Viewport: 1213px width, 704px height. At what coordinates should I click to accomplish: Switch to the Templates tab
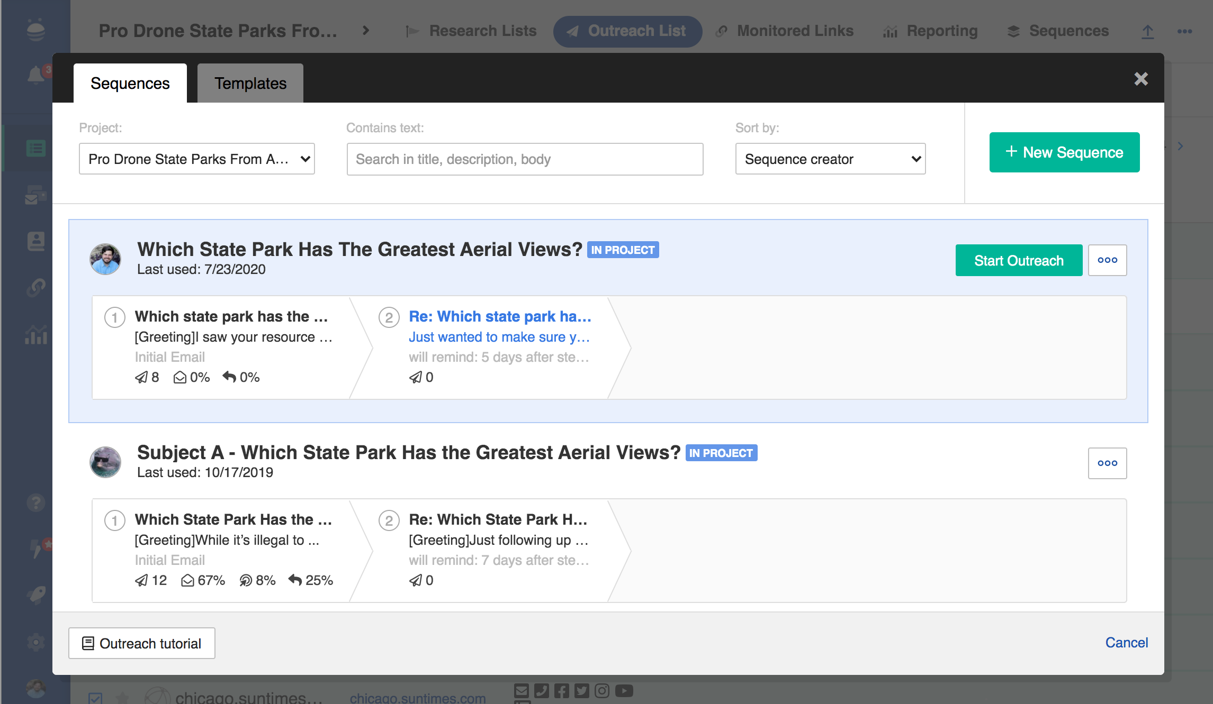[250, 84]
